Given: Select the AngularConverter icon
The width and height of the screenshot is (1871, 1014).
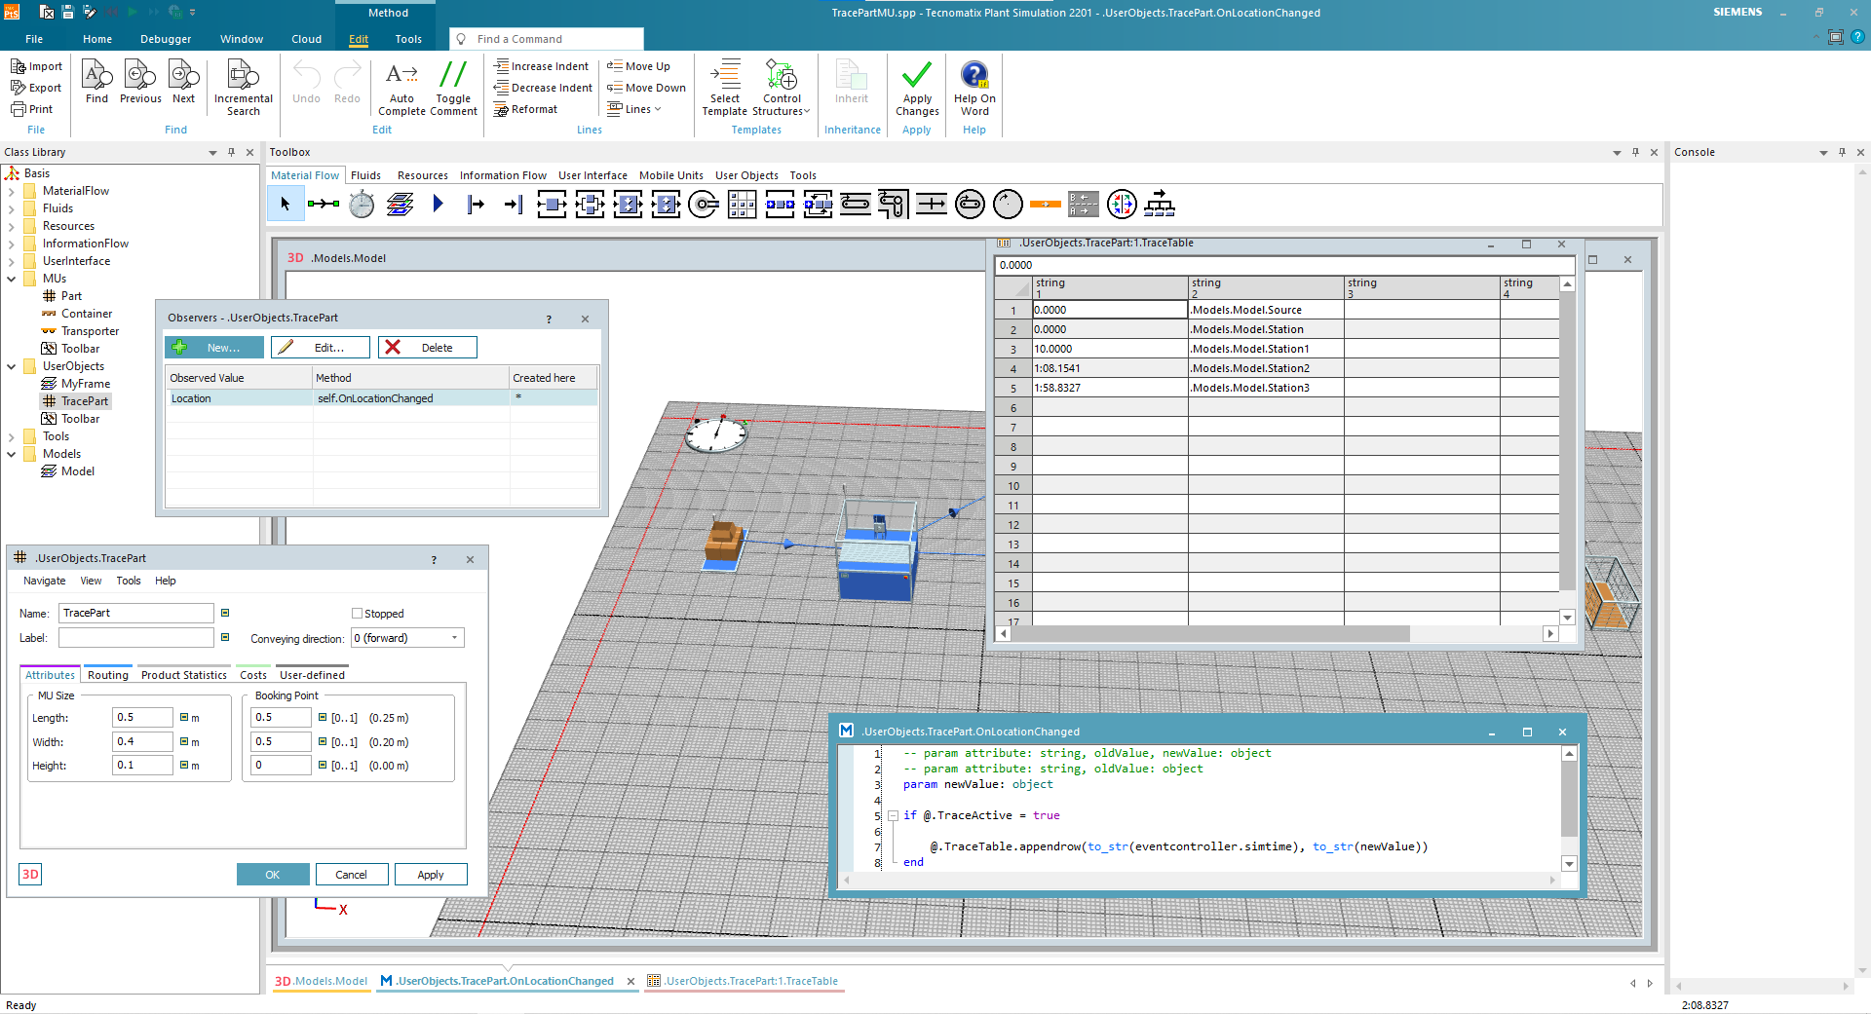Looking at the screenshot, I should (x=894, y=204).
